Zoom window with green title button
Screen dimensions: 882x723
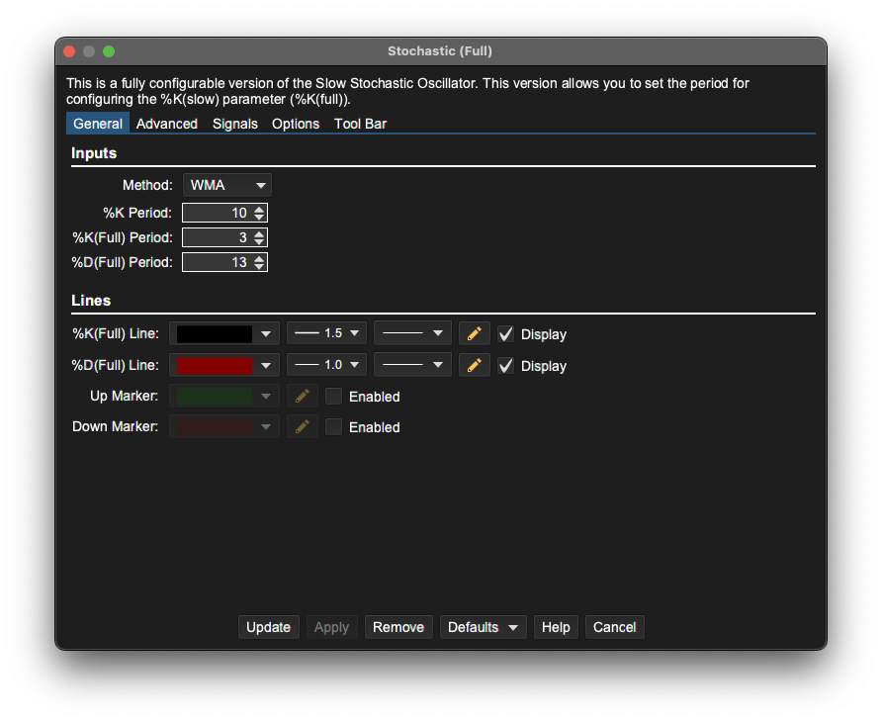tap(109, 51)
